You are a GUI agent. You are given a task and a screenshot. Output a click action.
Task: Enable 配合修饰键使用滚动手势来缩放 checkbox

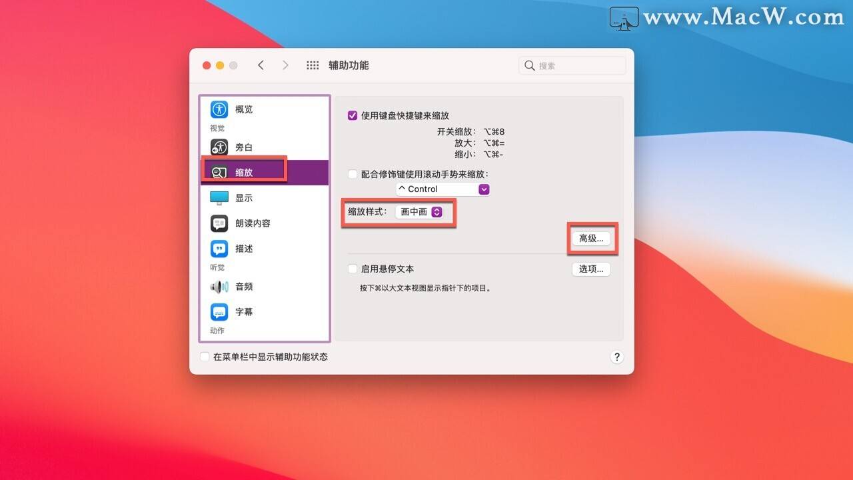[x=352, y=174]
